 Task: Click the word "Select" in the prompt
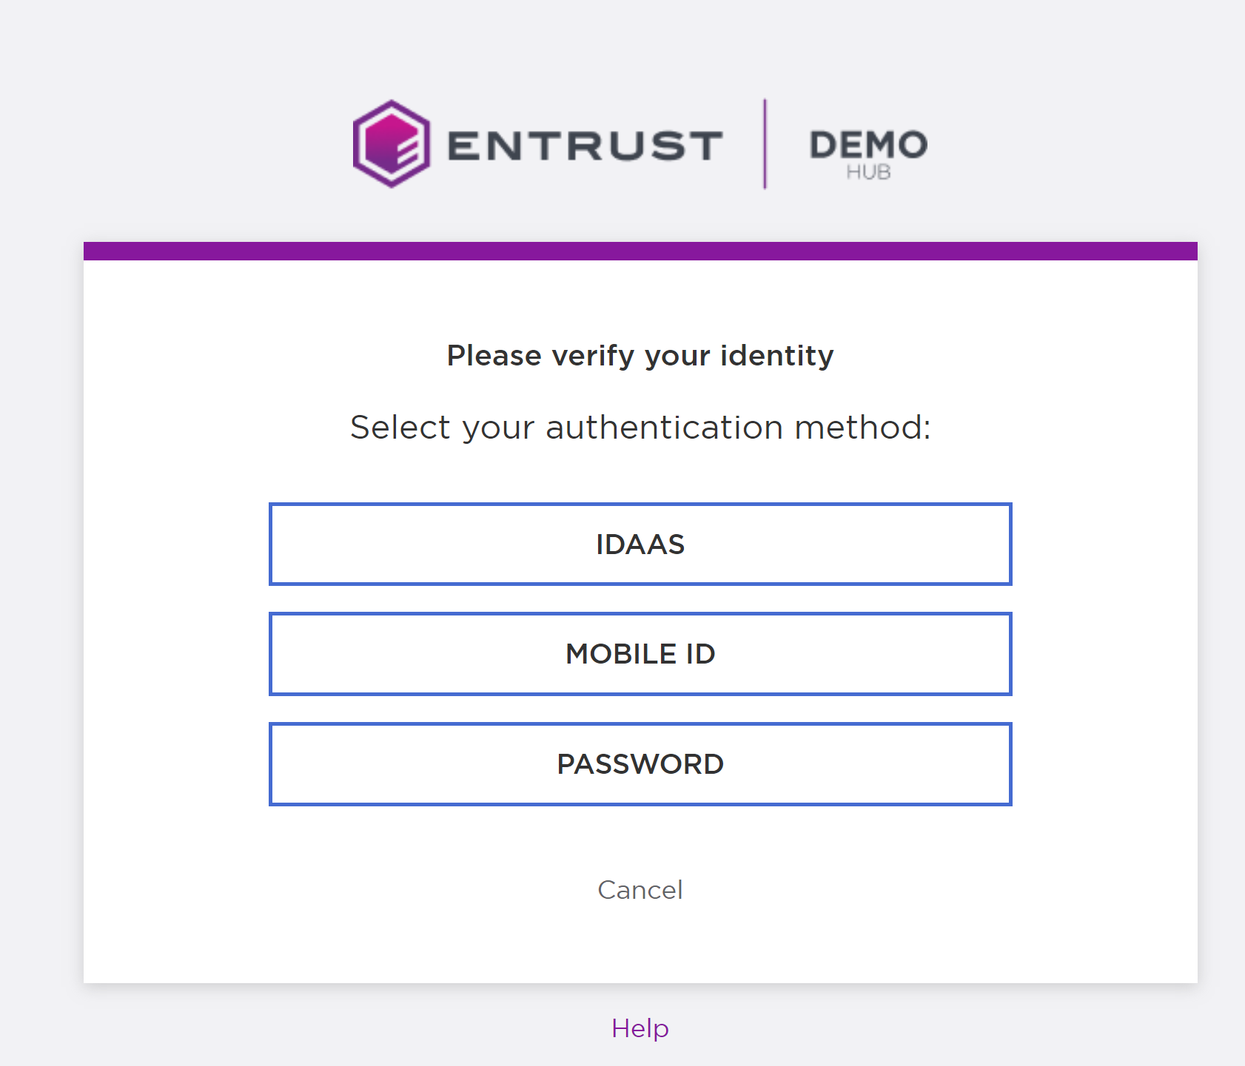pos(400,428)
